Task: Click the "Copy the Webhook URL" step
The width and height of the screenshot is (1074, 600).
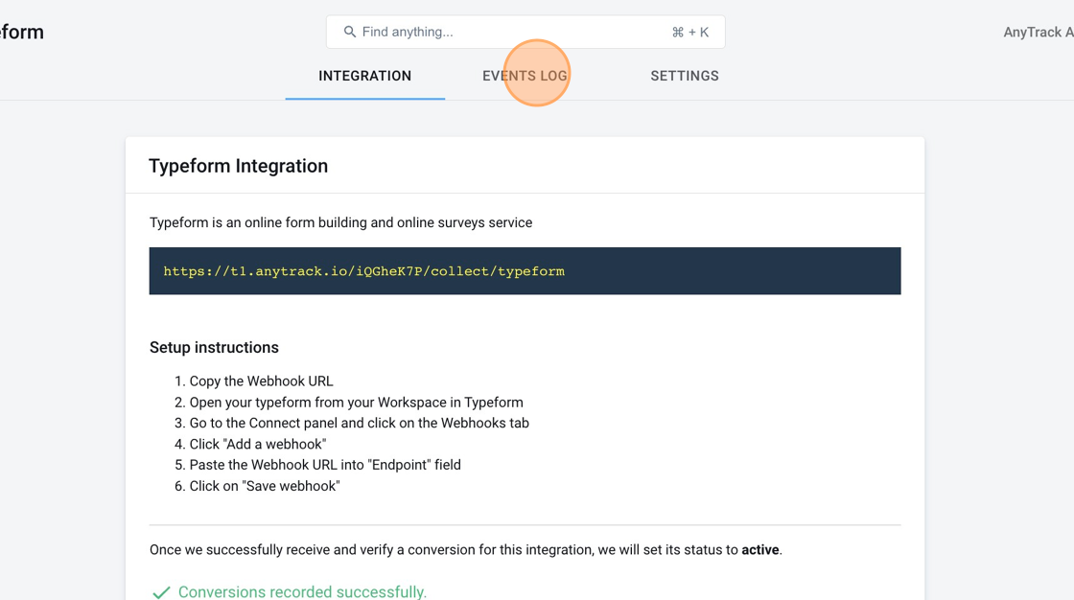Action: (x=261, y=381)
